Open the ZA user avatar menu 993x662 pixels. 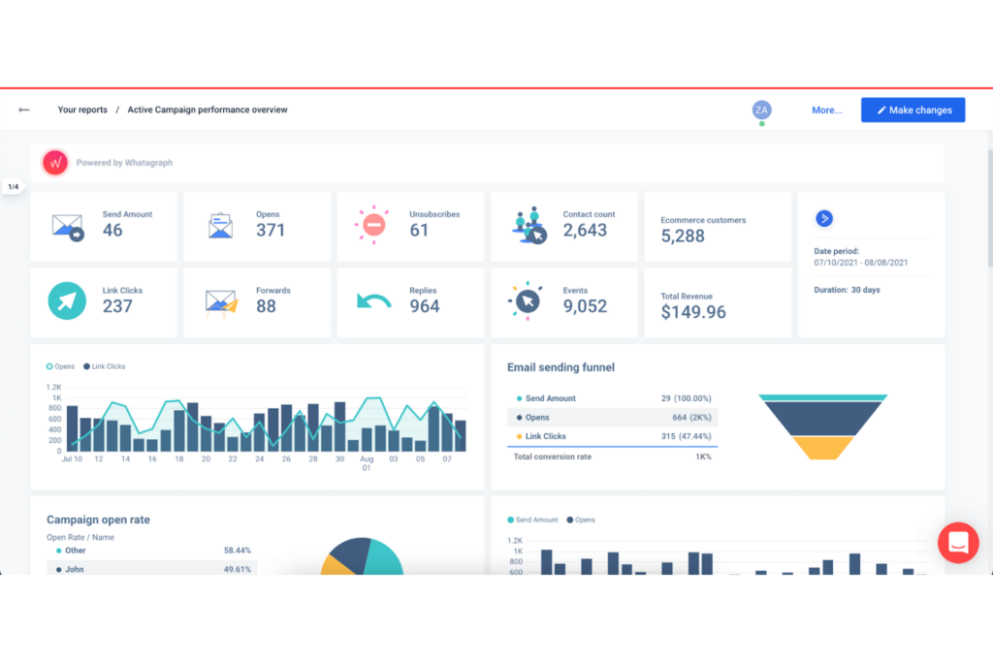(762, 110)
